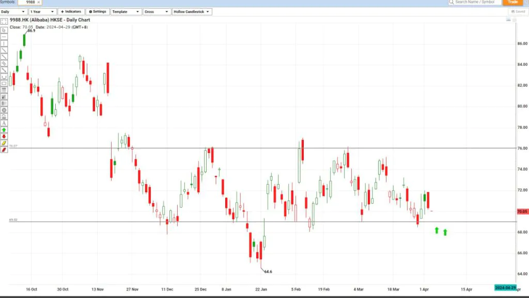Select the horizontal line drawing tool
529x298 pixels.
tap(4, 37)
